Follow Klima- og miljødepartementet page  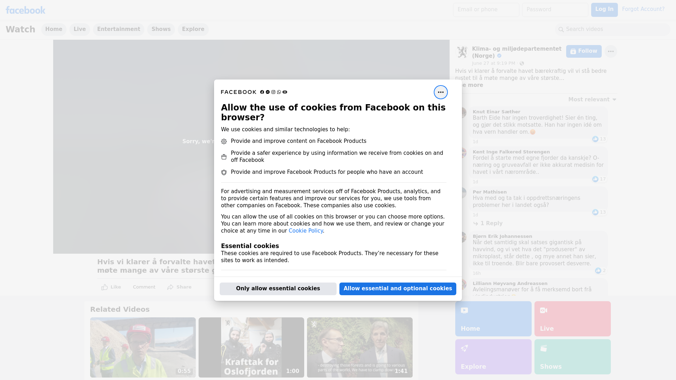pos(583,51)
